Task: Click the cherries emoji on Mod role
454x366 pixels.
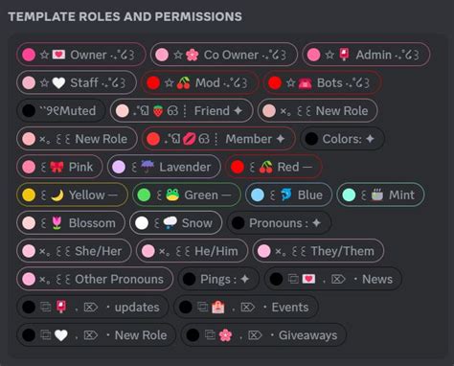Action: 184,83
